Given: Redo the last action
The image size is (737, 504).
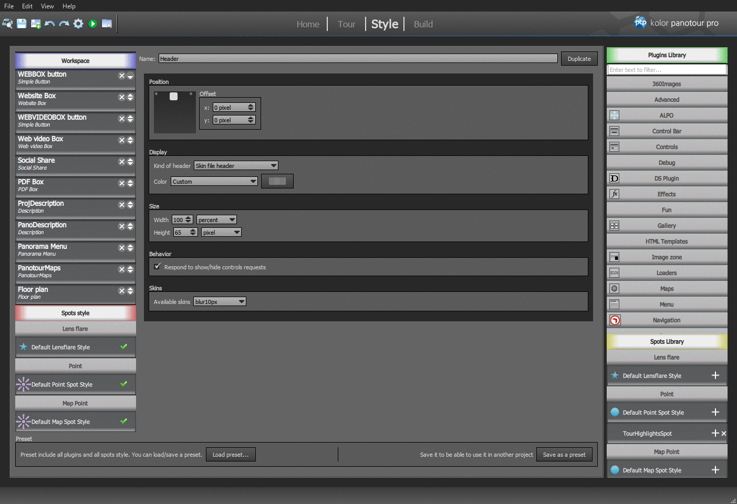Looking at the screenshot, I should coord(64,24).
